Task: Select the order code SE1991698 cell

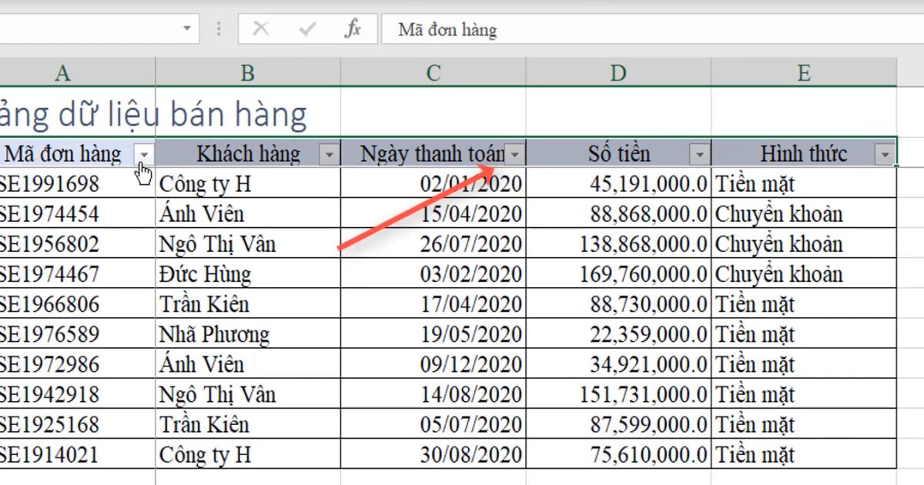Action: pos(62,183)
